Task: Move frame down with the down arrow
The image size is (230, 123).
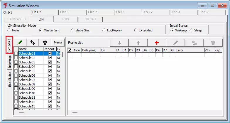Action: coord(119,43)
